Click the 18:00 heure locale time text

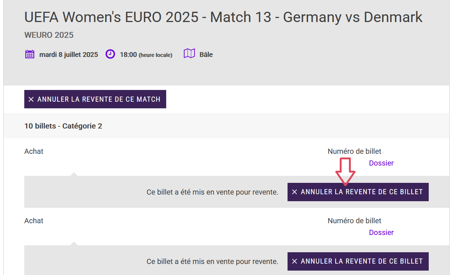click(x=146, y=55)
